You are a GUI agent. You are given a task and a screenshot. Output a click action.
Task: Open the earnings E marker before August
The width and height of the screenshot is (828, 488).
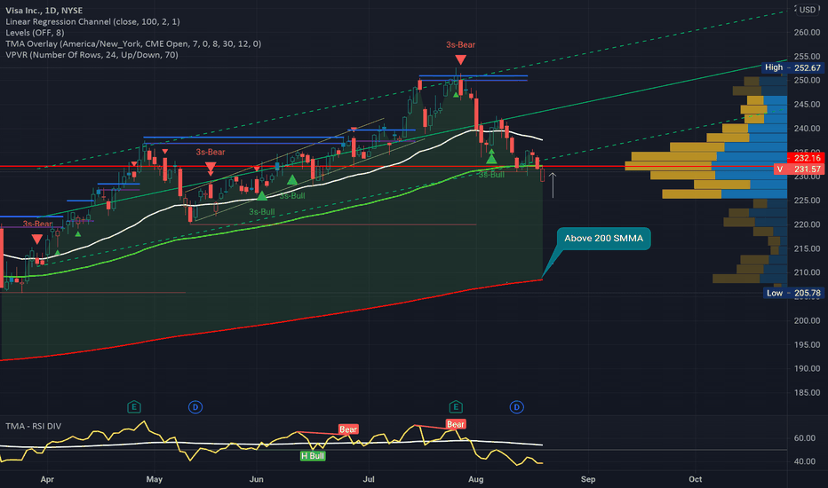456,406
